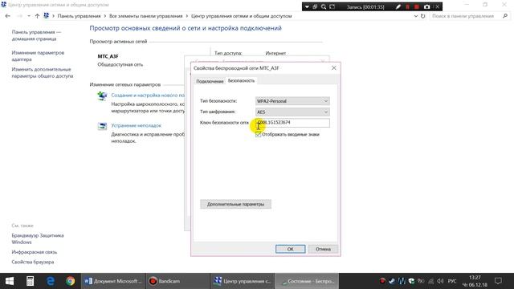Close the wireless network properties dialog
This screenshot has width=514, height=289.
334,67
